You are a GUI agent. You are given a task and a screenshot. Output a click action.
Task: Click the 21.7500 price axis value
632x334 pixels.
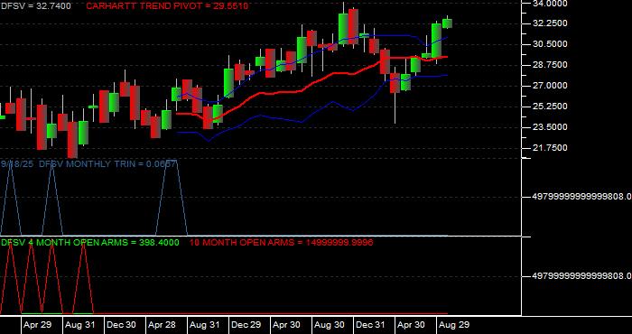click(550, 148)
